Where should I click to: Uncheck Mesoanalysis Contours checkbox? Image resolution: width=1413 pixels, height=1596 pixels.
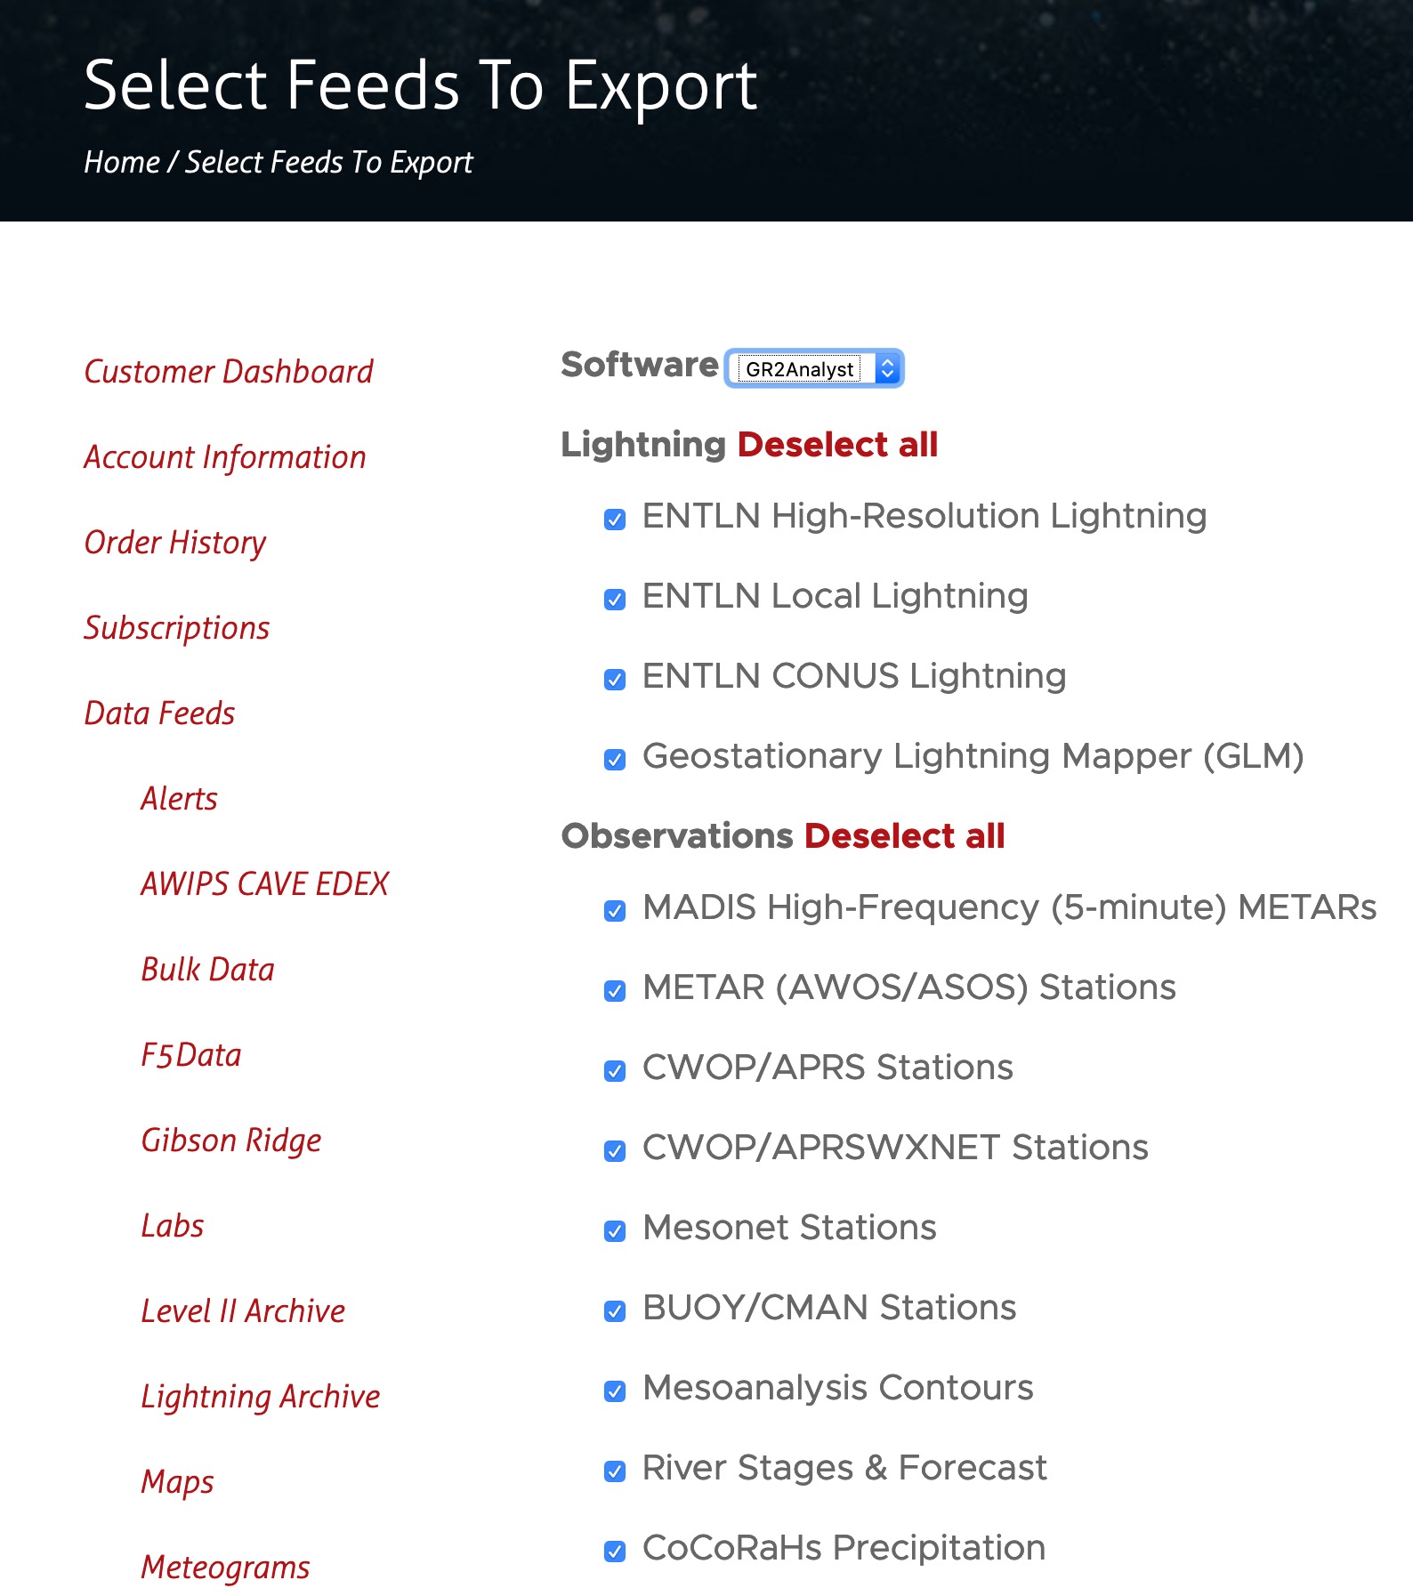click(615, 1391)
